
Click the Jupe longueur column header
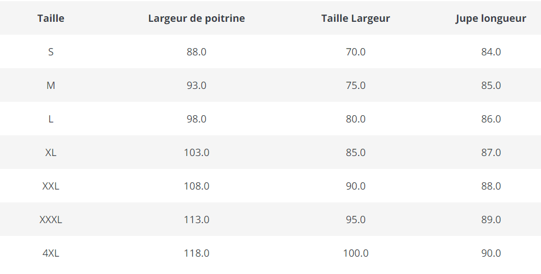click(x=491, y=18)
